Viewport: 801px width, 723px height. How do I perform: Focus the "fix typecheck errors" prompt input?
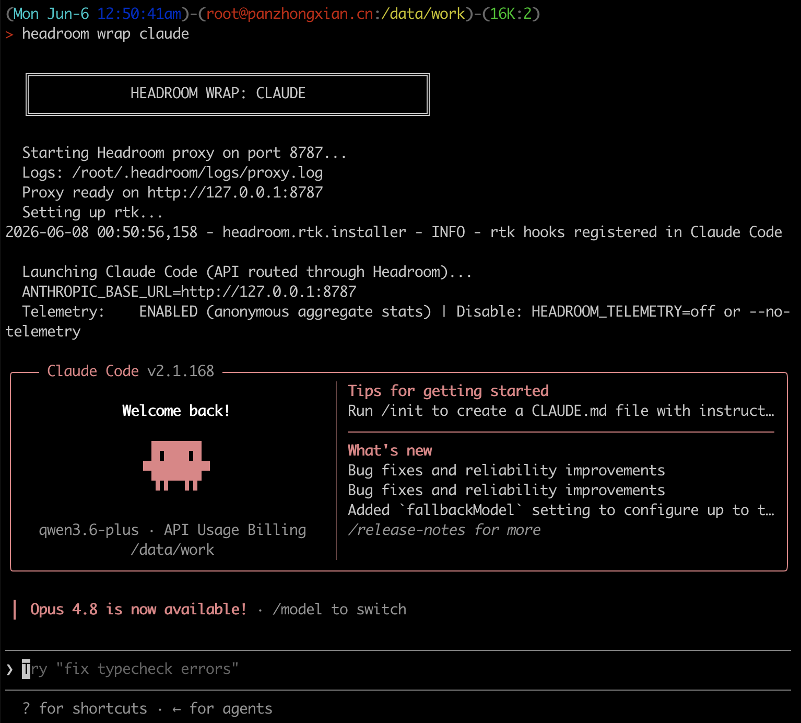point(398,669)
